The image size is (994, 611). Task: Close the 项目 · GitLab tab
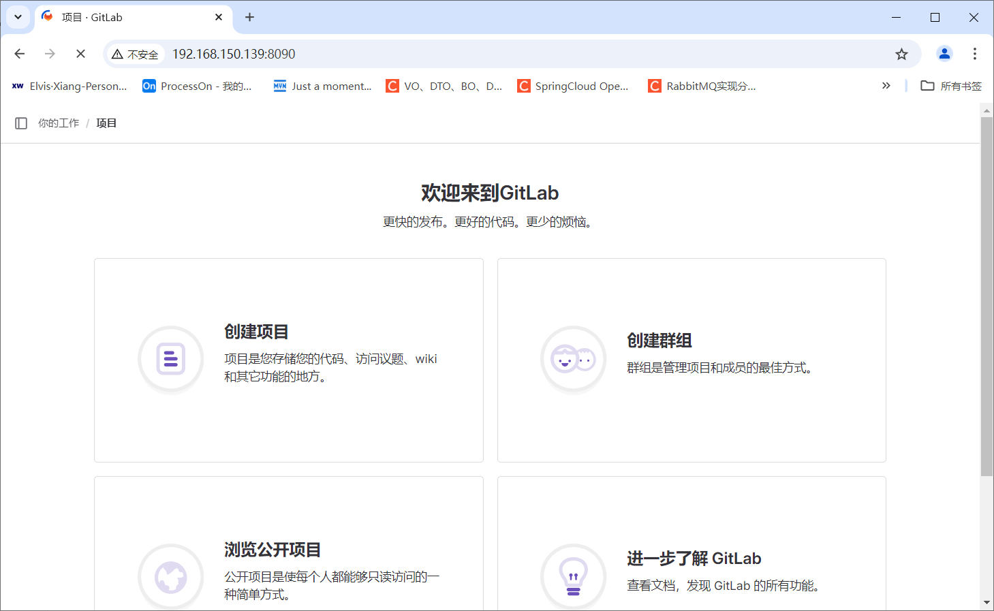coord(219,17)
